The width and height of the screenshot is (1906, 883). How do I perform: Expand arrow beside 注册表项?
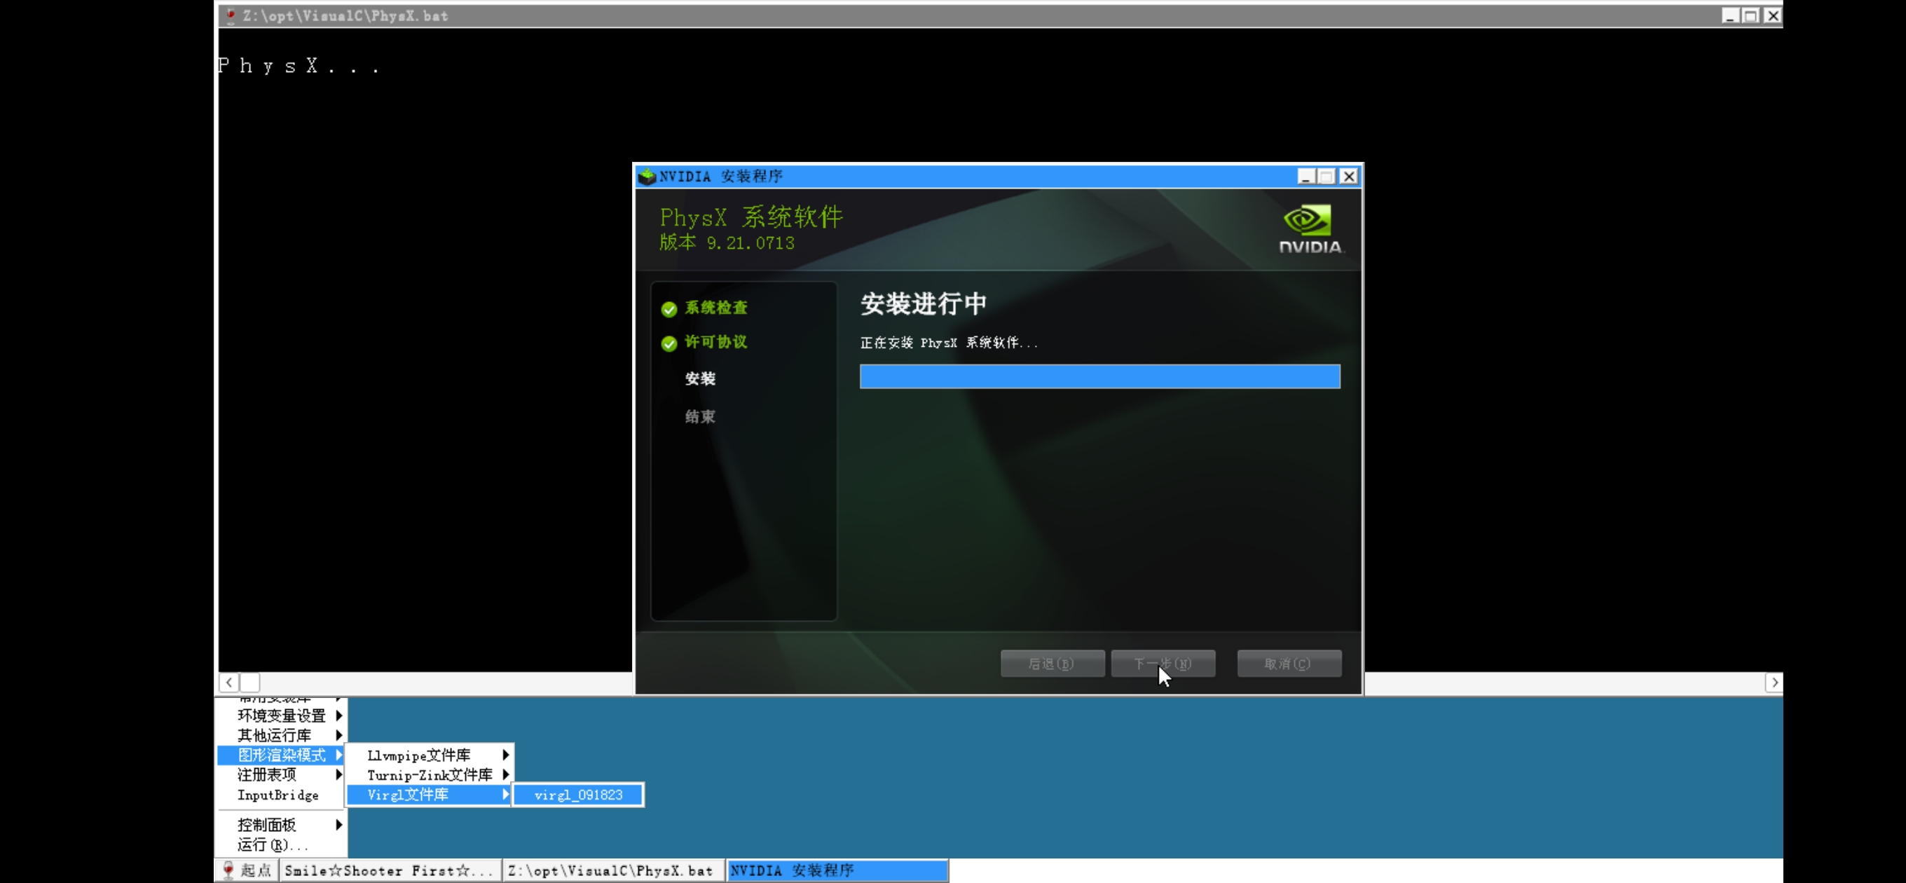[x=339, y=774]
